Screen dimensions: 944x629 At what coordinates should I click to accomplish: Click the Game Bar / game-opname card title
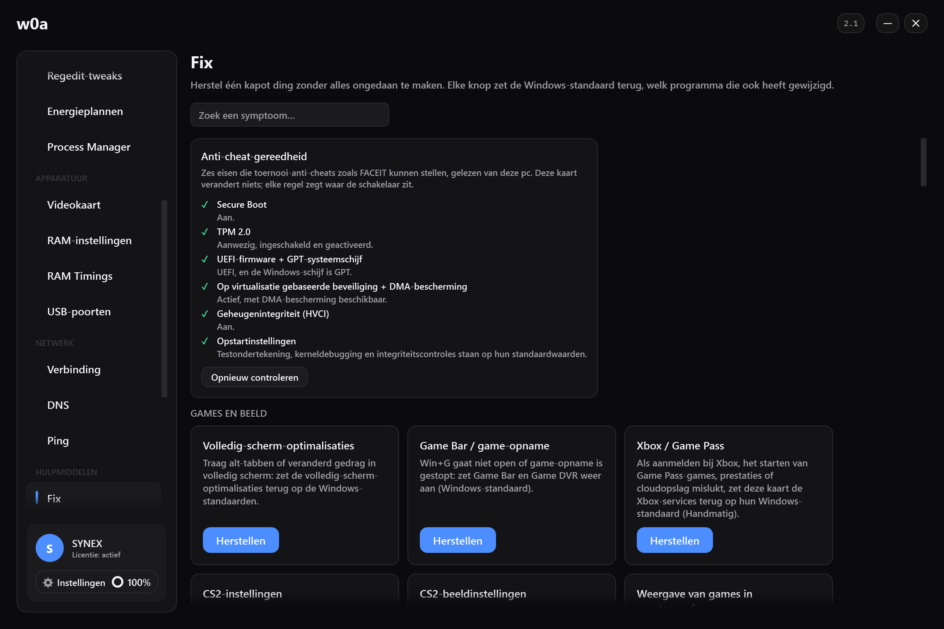(x=484, y=446)
